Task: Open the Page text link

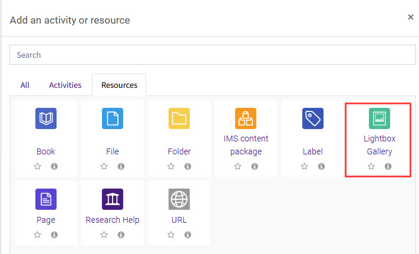Action: tap(46, 220)
